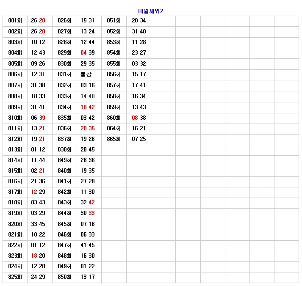Click the 865회 round label
This screenshot has height=286, width=302.
[114, 139]
